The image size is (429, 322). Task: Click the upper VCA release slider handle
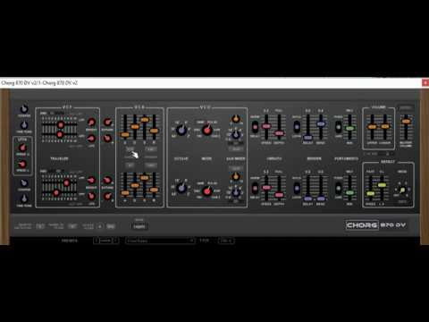(x=154, y=131)
